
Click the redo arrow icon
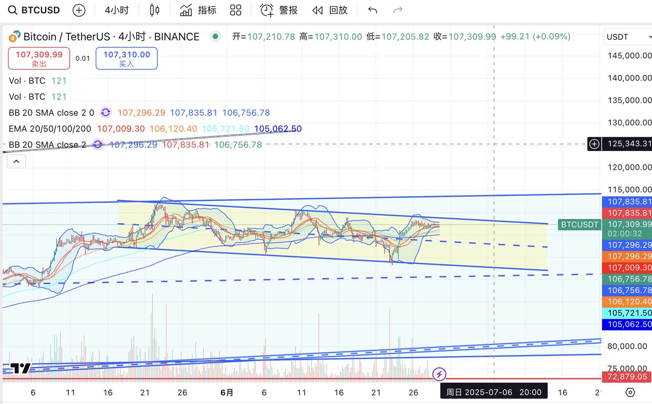coord(398,10)
